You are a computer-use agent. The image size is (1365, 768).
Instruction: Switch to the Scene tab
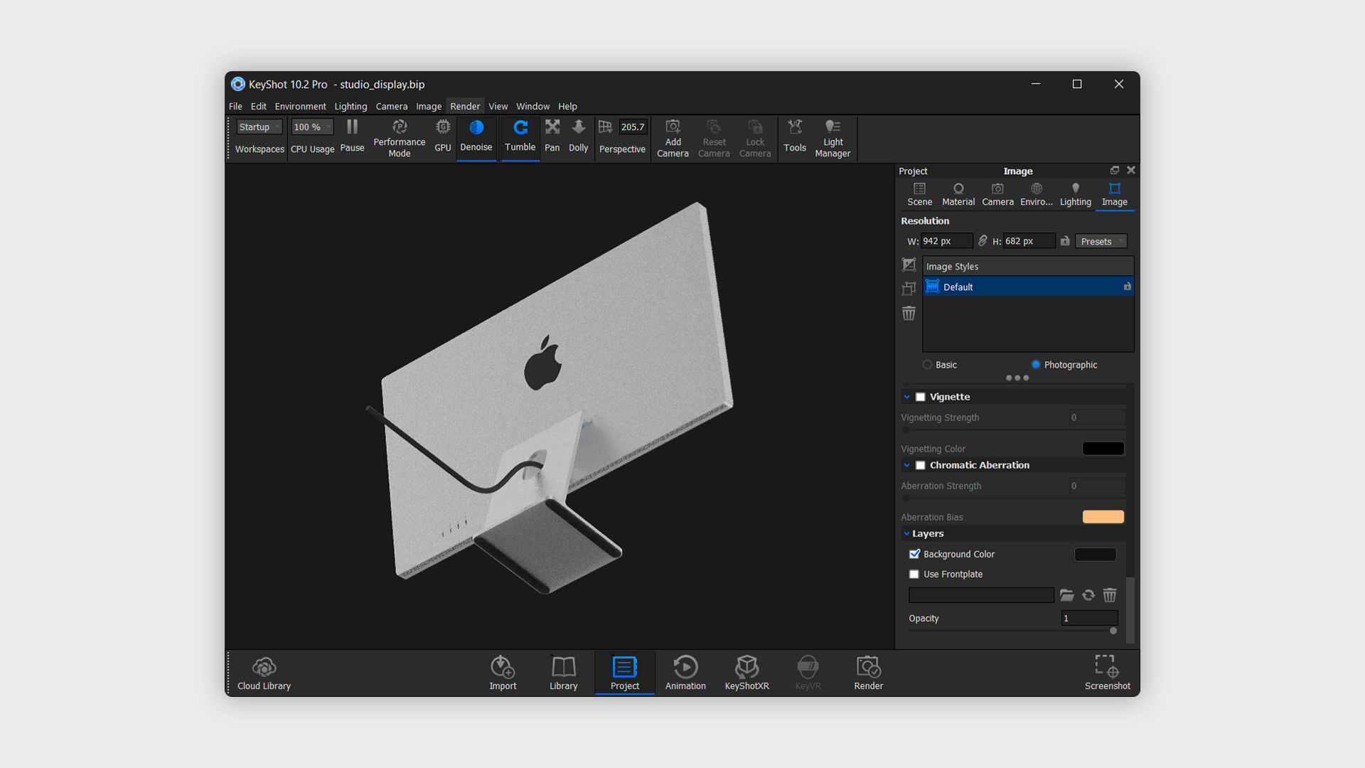coord(919,195)
